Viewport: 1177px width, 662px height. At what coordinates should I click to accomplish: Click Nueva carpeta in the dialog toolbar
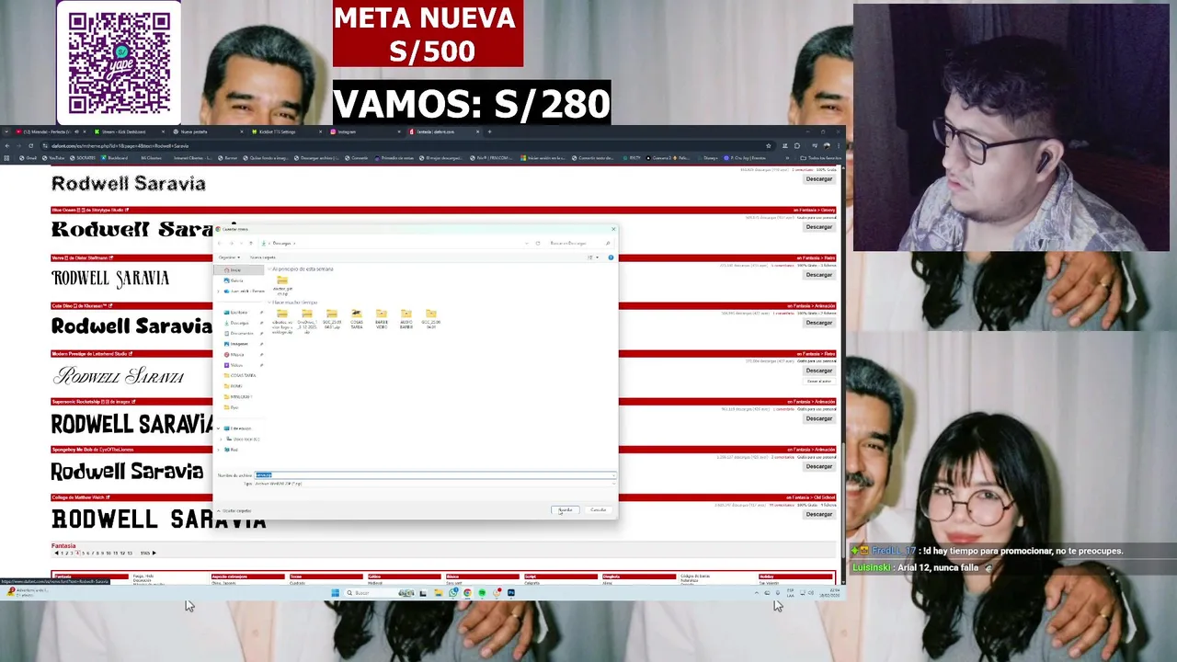click(263, 257)
